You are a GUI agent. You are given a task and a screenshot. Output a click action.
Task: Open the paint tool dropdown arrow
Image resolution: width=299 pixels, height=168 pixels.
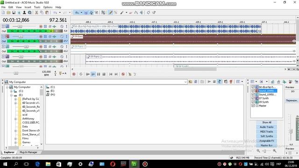point(127,13)
